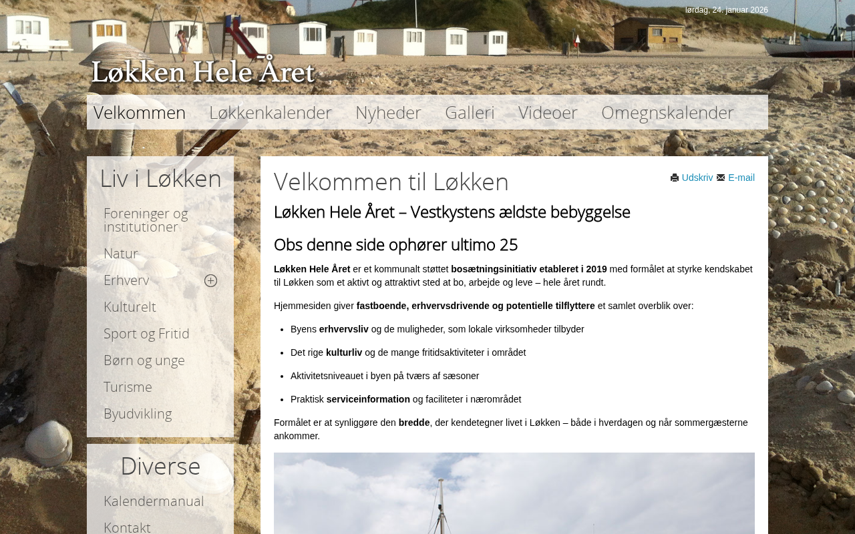This screenshot has width=855, height=534.
Task: Open the Velkommen menu item
Action: (x=140, y=112)
